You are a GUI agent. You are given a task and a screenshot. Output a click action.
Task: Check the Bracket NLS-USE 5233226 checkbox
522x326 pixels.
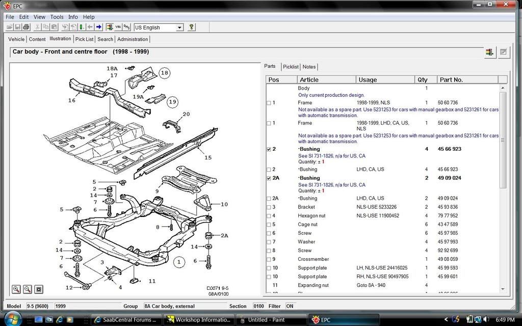(269, 207)
